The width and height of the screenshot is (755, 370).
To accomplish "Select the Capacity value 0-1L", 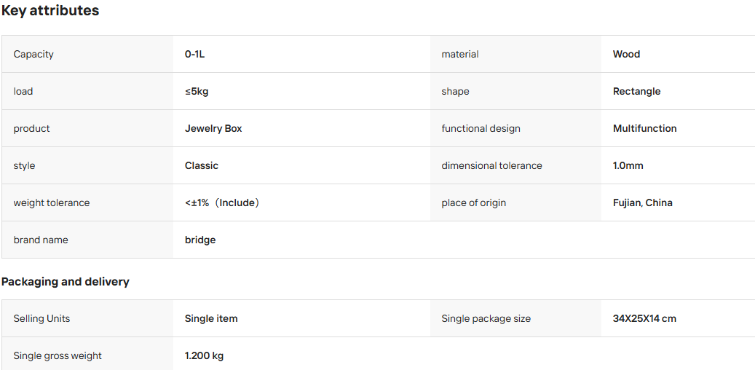I will (194, 54).
